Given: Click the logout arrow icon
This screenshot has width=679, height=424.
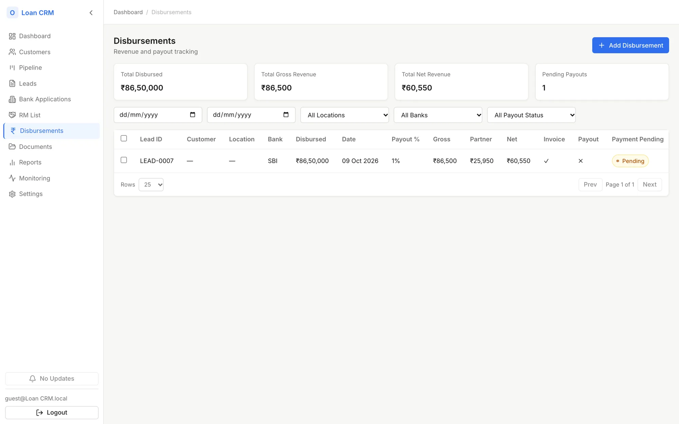Looking at the screenshot, I should [39, 412].
